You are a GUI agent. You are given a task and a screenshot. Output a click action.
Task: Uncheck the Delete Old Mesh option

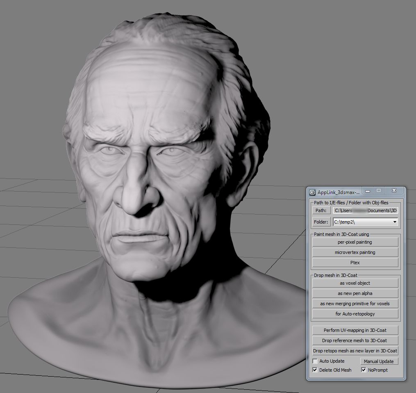[x=315, y=370]
